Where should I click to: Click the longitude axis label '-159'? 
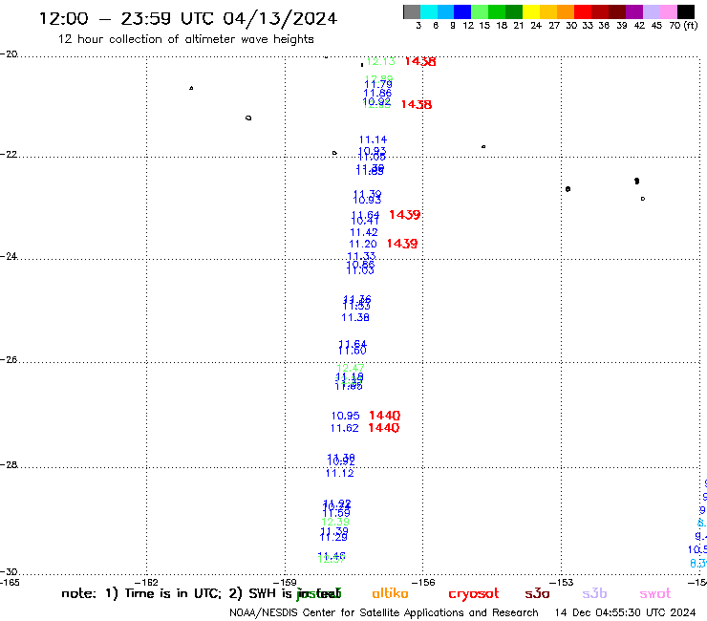coord(285,582)
